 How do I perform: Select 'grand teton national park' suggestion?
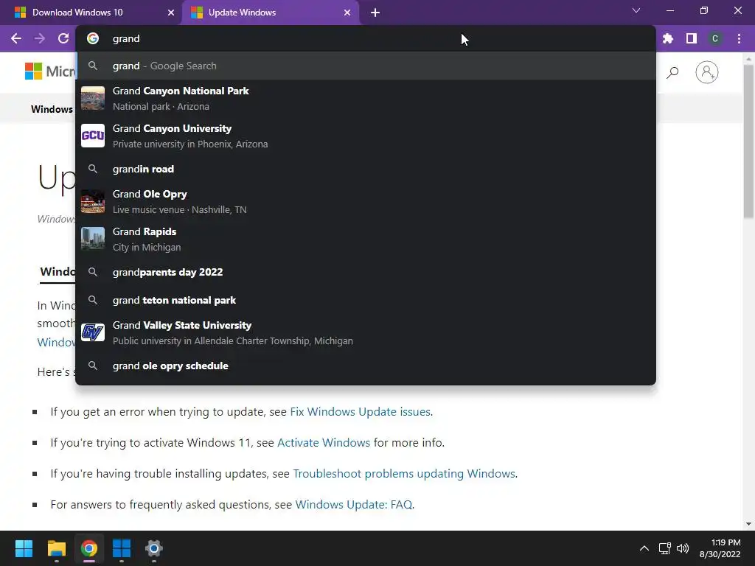[366, 301]
